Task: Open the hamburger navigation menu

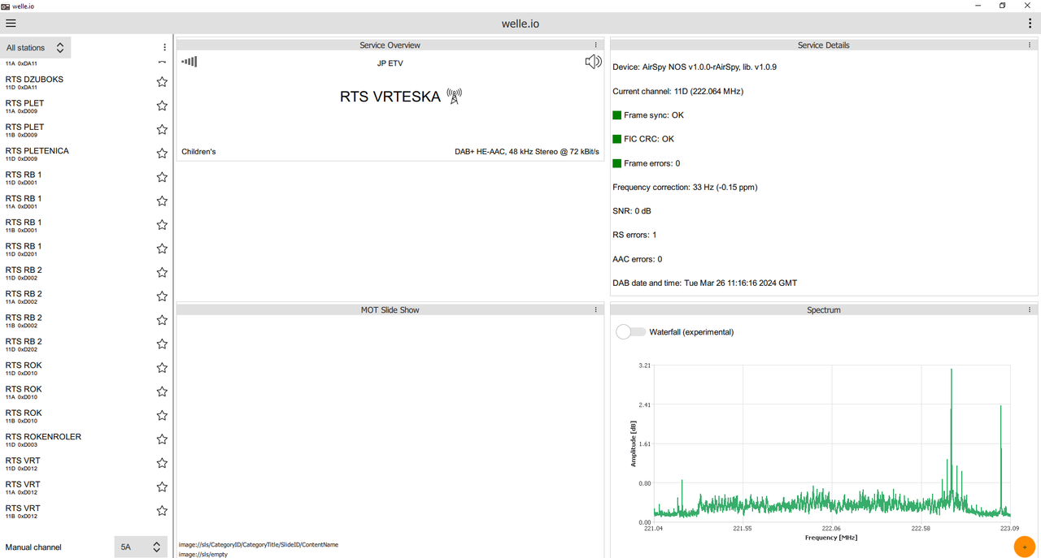Action: click(x=11, y=24)
